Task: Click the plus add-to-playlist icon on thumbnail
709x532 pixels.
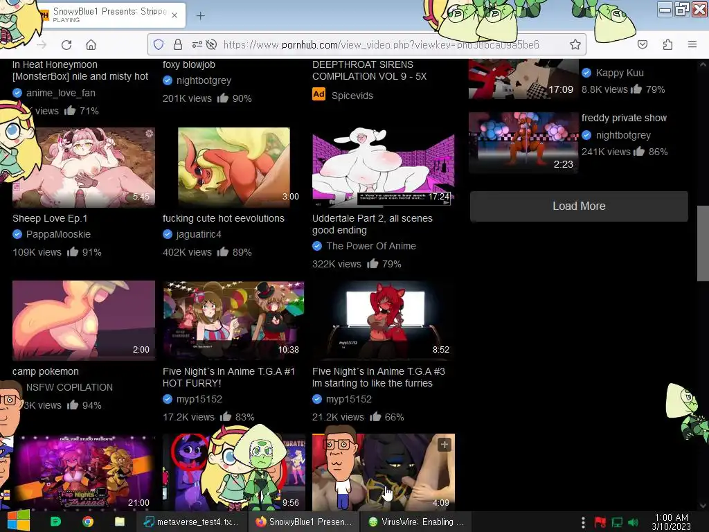Action: 445,445
